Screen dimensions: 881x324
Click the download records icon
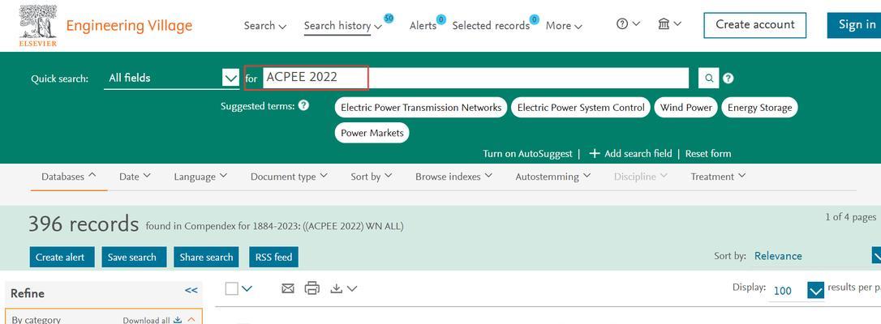pyautogui.click(x=336, y=288)
